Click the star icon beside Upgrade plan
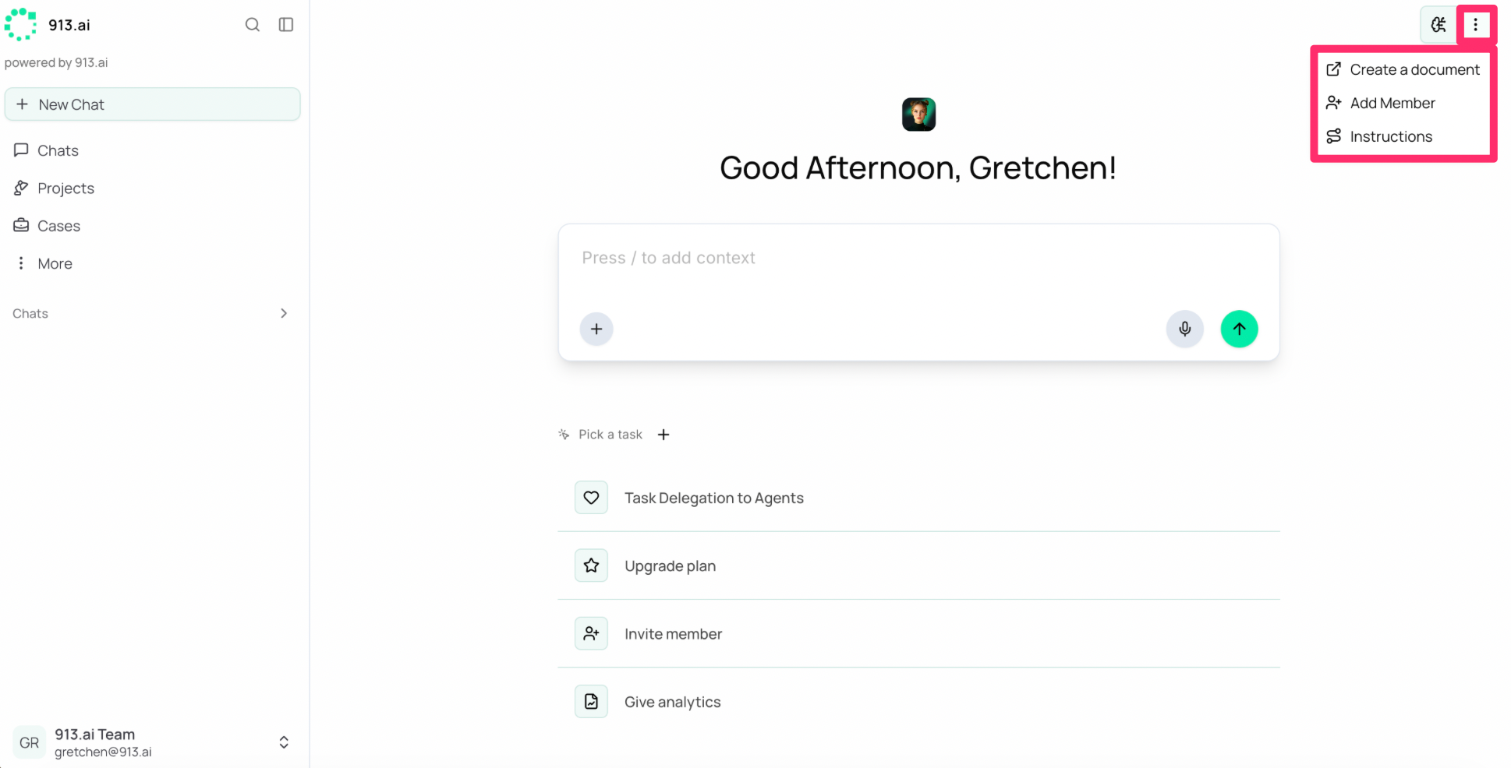The image size is (1511, 768). (591, 565)
